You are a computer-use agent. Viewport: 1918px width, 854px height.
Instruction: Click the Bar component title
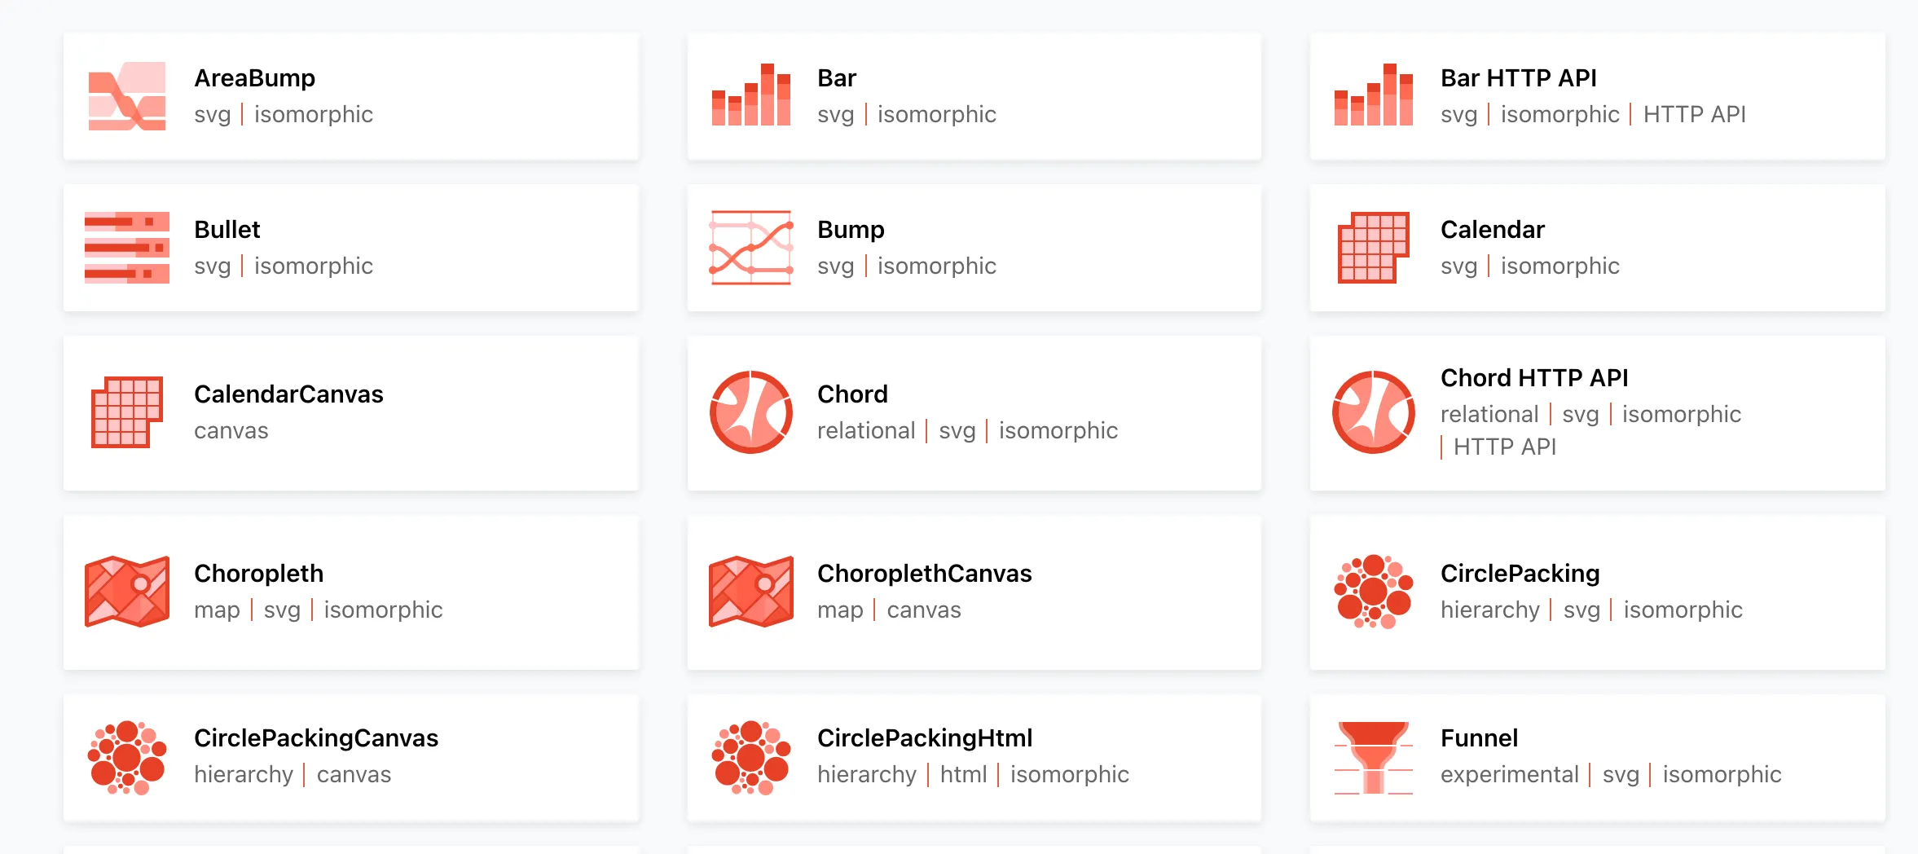(837, 77)
